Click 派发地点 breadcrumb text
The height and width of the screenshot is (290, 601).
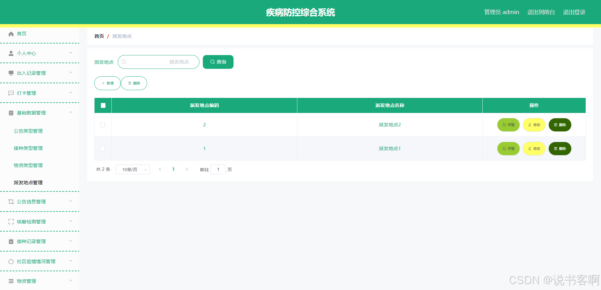click(122, 36)
